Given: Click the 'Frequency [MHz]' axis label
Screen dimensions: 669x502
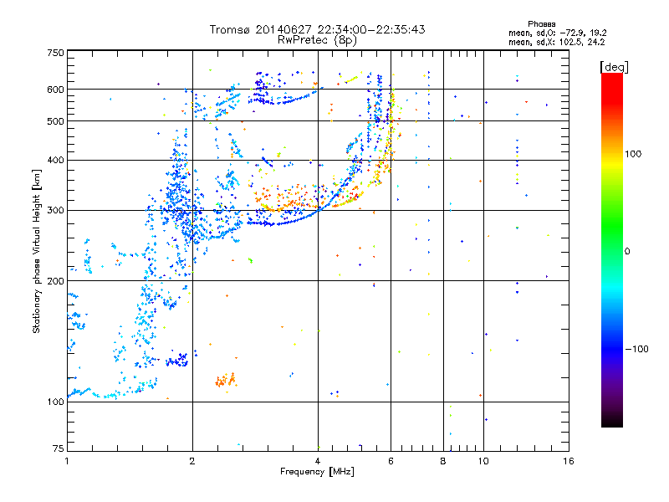Looking at the screenshot, I should tap(317, 472).
